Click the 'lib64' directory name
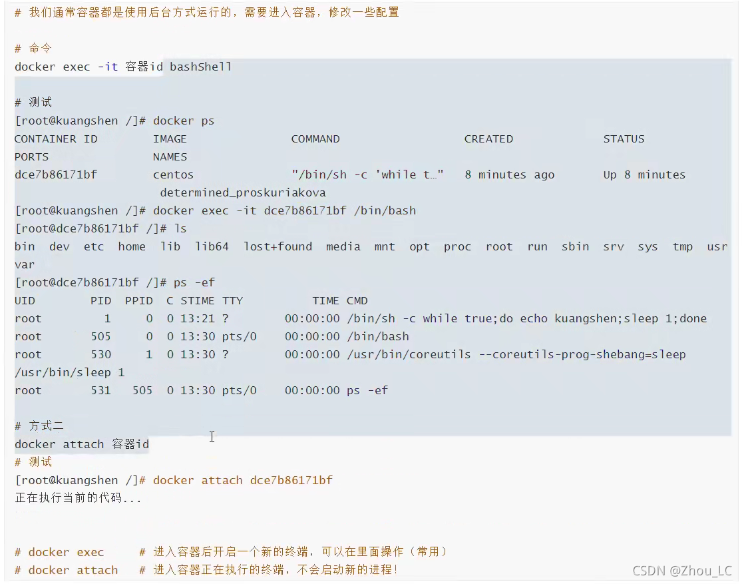742x584 pixels. (x=212, y=247)
